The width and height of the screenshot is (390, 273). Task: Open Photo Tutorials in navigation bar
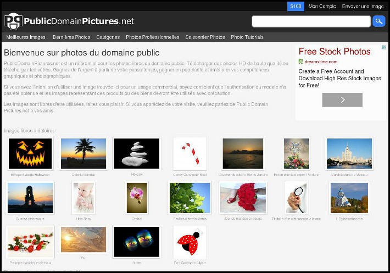[x=247, y=37]
